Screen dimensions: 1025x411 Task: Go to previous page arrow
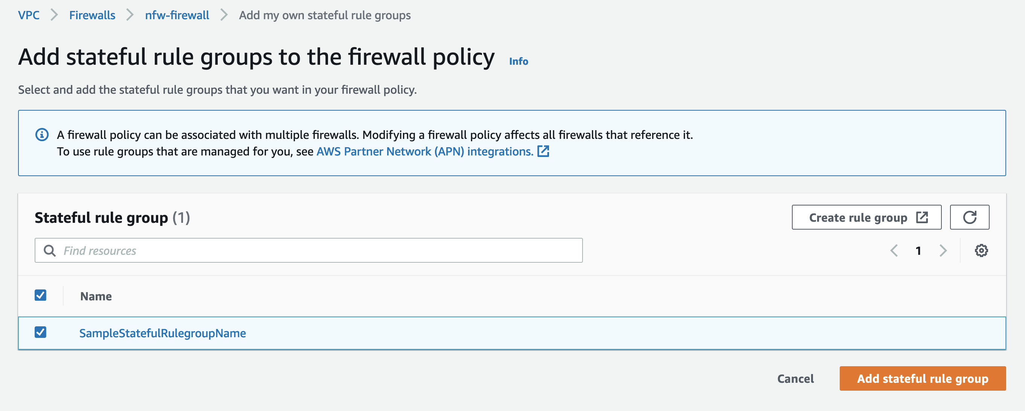pyautogui.click(x=894, y=251)
